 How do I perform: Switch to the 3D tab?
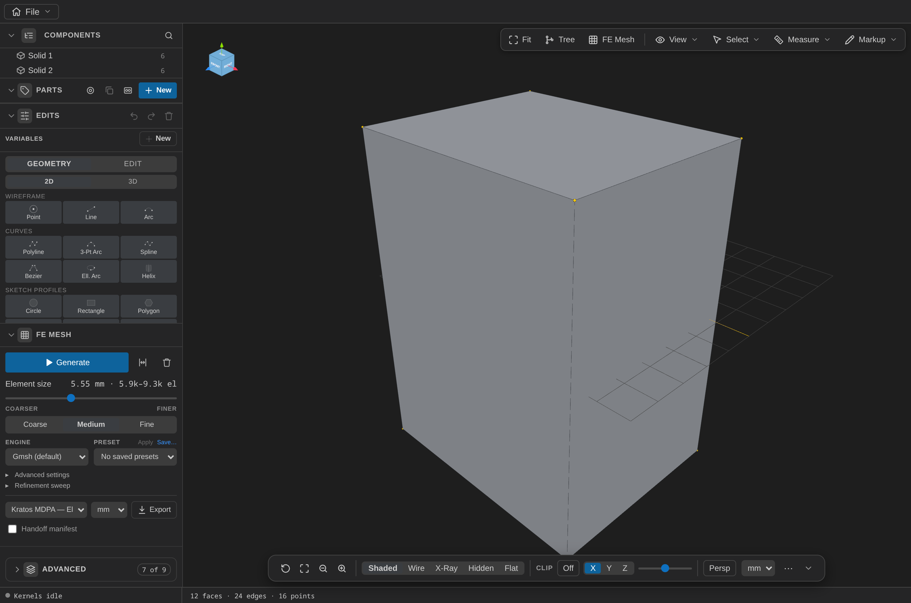click(133, 182)
